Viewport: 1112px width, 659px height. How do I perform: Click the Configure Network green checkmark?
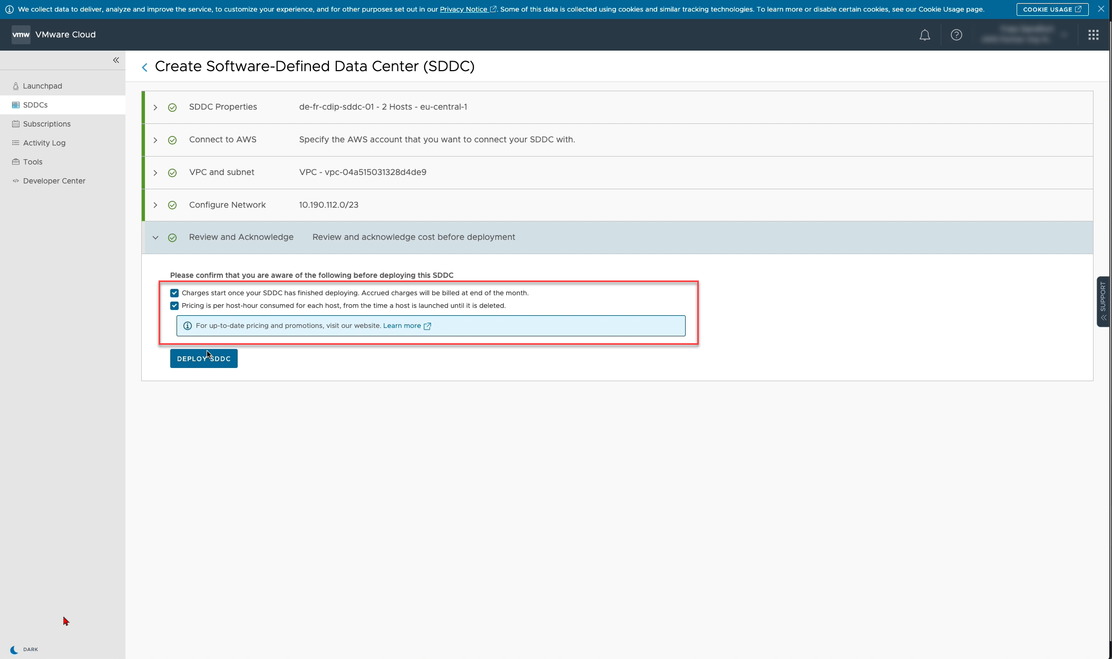tap(172, 205)
